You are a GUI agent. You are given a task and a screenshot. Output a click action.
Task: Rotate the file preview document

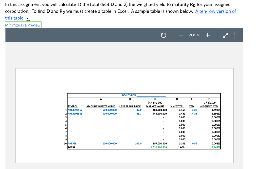(163, 35)
